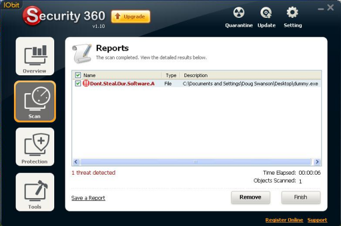Open the Update tool
This screenshot has width=341, height=226.
tap(267, 17)
